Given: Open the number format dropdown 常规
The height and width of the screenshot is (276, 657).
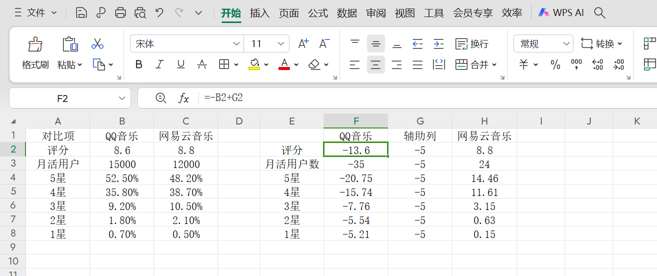Looking at the screenshot, I should click(x=543, y=44).
